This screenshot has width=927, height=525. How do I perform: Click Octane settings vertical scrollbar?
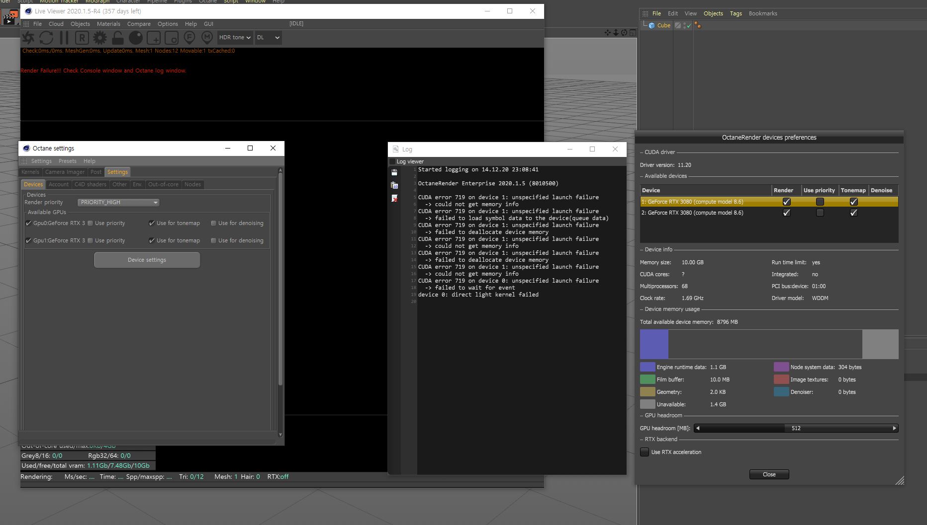[x=280, y=278]
